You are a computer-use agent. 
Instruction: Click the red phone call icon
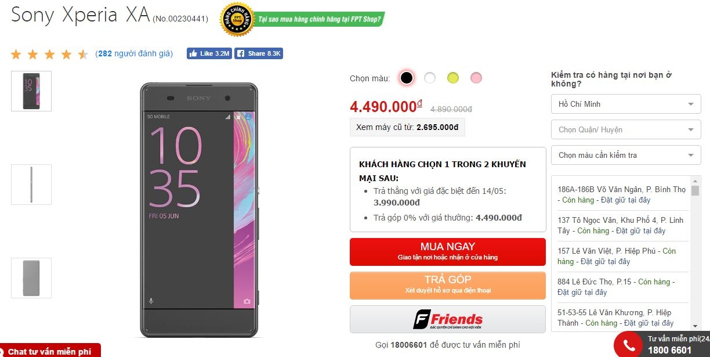[629, 346]
